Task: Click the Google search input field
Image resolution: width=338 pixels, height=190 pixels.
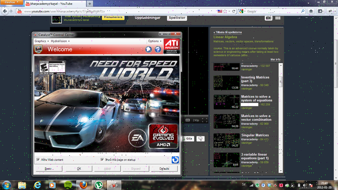Action: 273,11
